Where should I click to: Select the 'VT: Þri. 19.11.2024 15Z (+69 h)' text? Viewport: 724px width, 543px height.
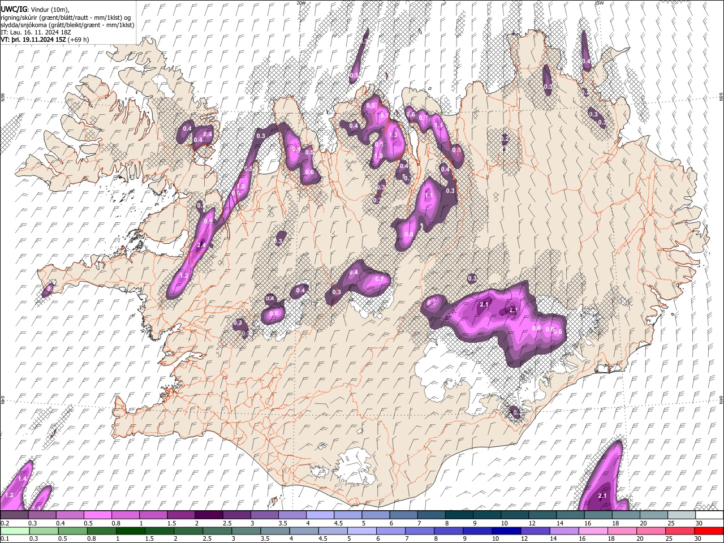[x=45, y=40]
